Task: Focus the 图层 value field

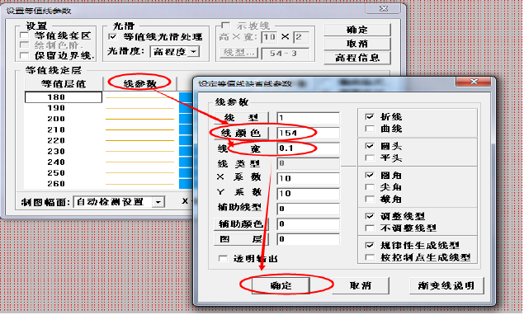Action: click(308, 239)
